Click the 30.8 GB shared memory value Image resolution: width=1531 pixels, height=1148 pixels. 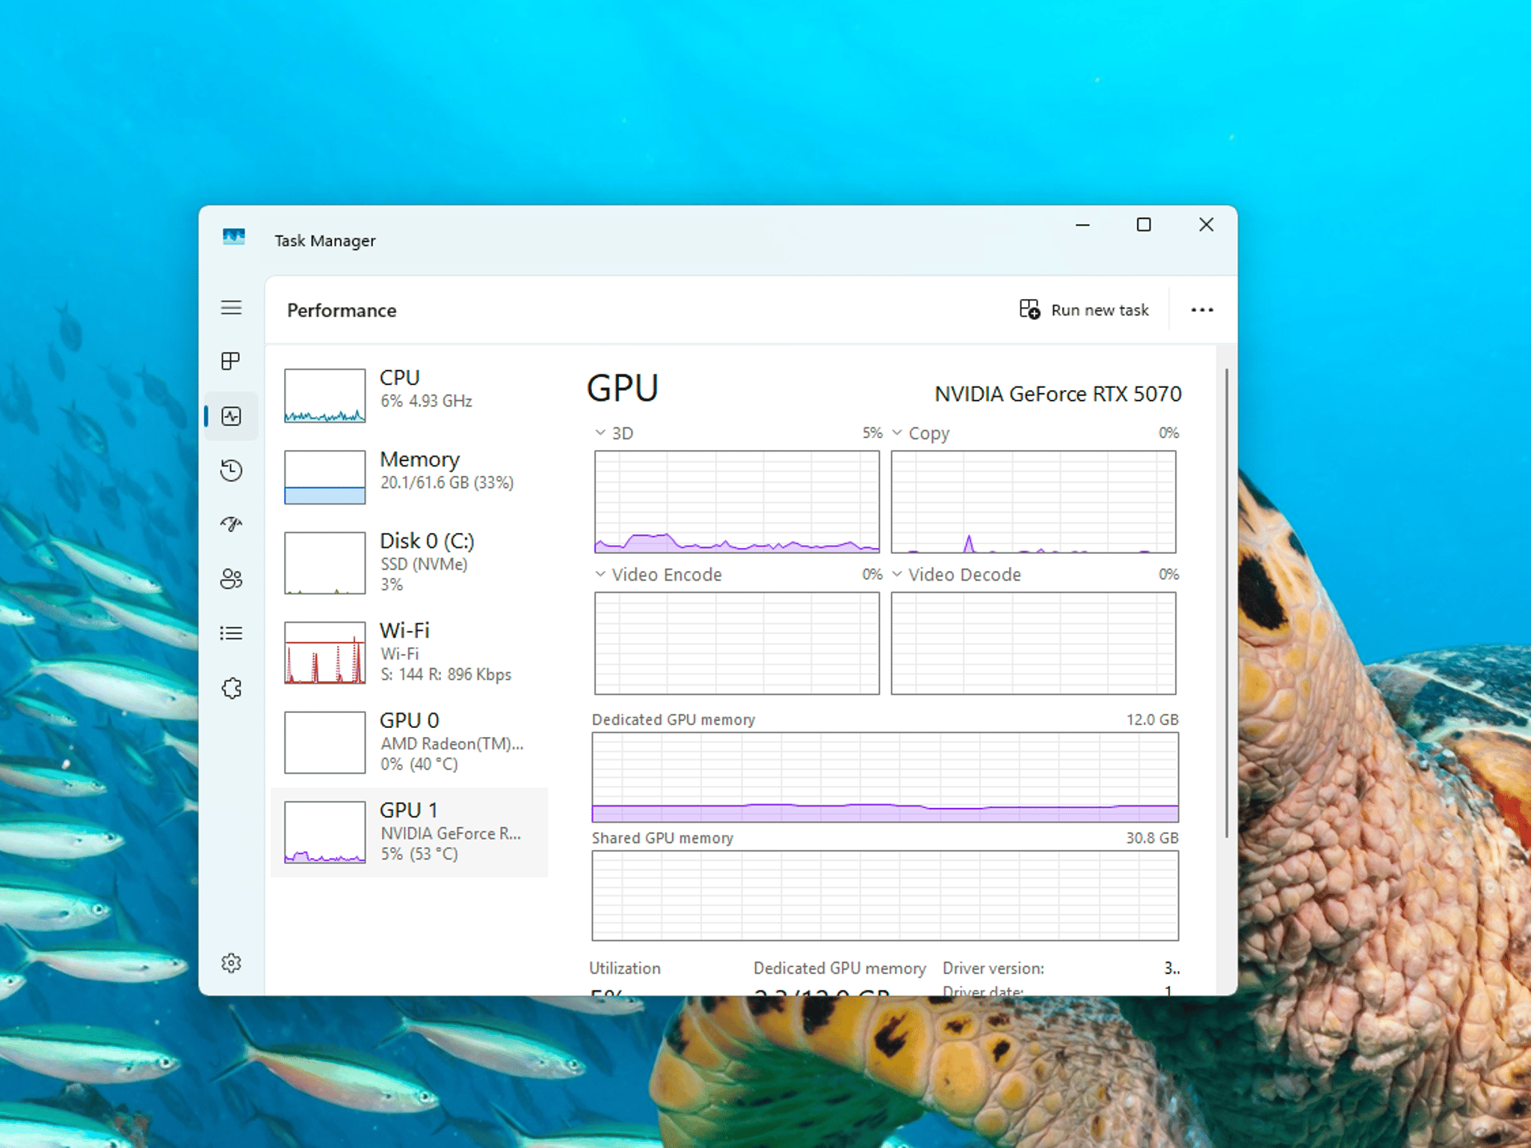[x=1152, y=839]
